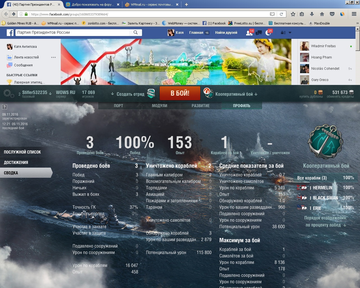Change sort order по проценту побед
Viewport: 360px width, 288px height.
point(326,225)
